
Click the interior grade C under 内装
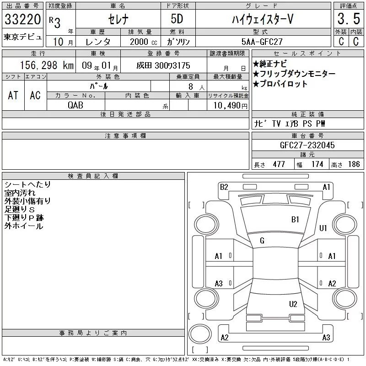[356, 42]
